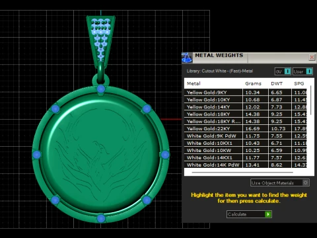Select the White Gold:9K PdW row

[246, 136]
